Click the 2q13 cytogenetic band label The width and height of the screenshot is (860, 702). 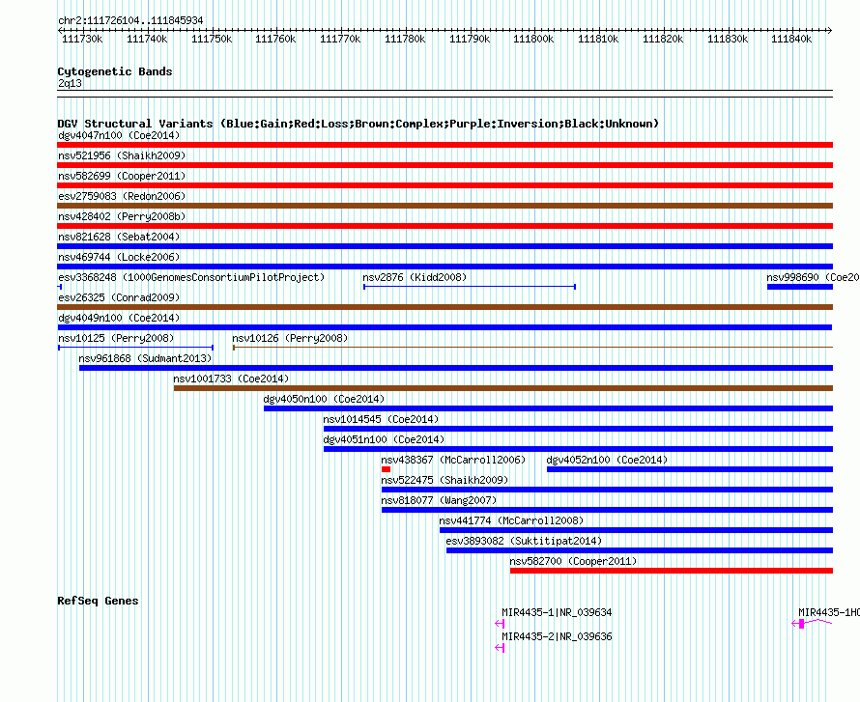point(70,83)
